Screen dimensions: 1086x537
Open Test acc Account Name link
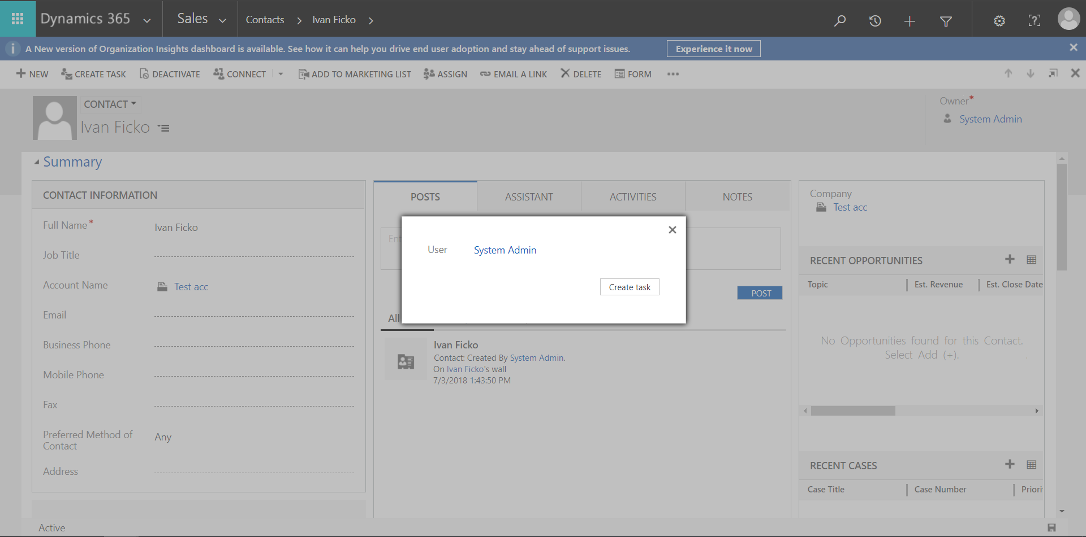click(x=191, y=287)
